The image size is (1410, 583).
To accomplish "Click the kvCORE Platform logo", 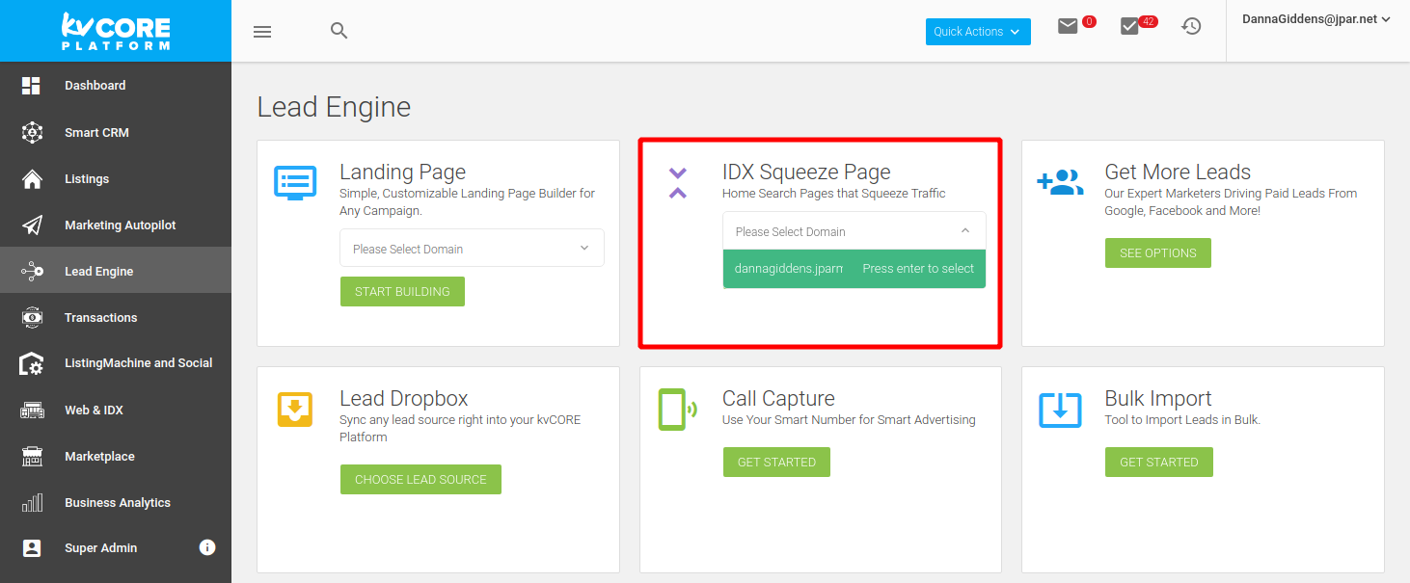I will pos(116,31).
